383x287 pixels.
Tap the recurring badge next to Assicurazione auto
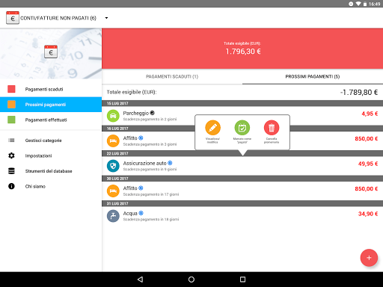click(x=170, y=163)
